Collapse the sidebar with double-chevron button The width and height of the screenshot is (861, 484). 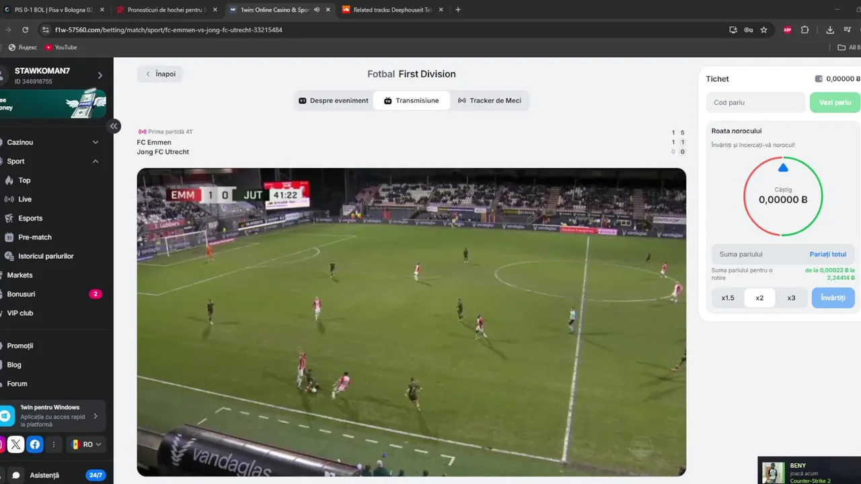[x=114, y=126]
